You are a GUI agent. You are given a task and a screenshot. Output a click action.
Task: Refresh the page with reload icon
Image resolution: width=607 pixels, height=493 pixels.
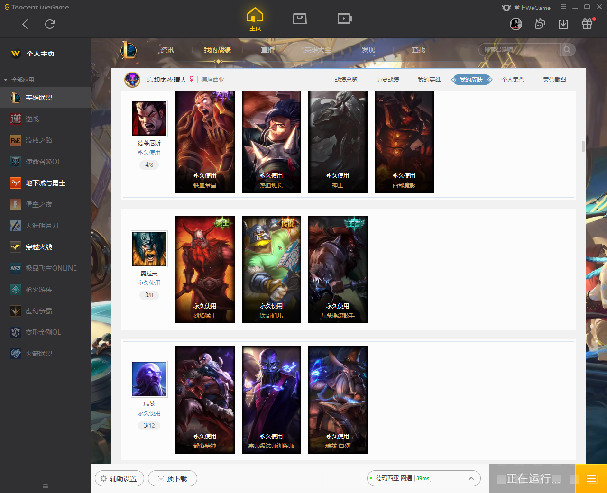coord(50,24)
